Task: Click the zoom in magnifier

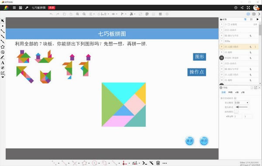Action: point(77,14)
